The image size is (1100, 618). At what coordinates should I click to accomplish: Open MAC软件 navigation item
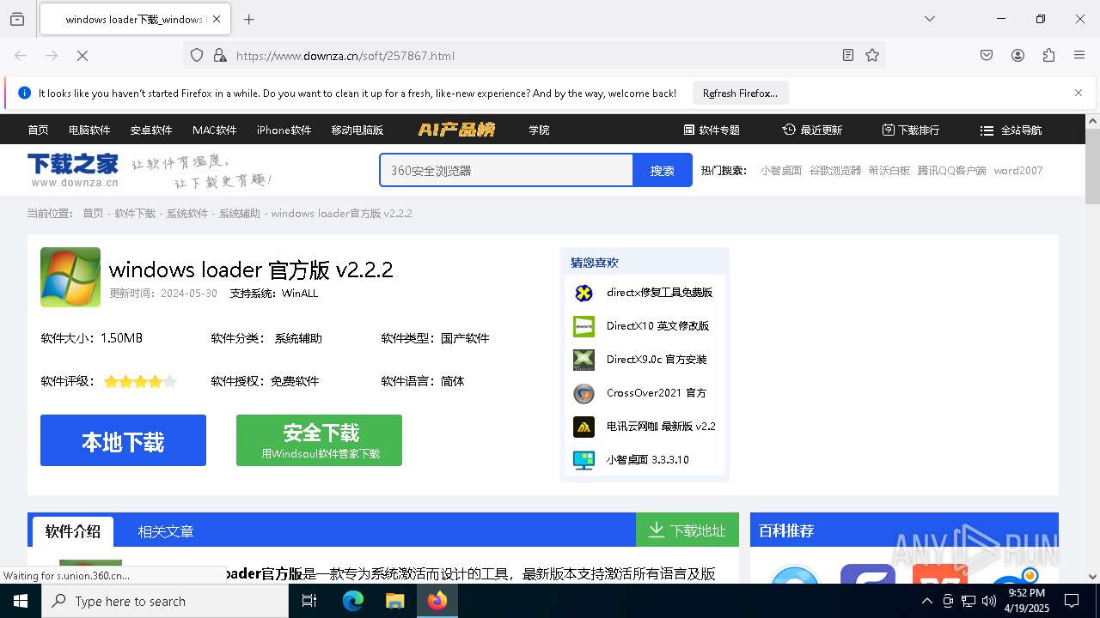click(x=215, y=130)
